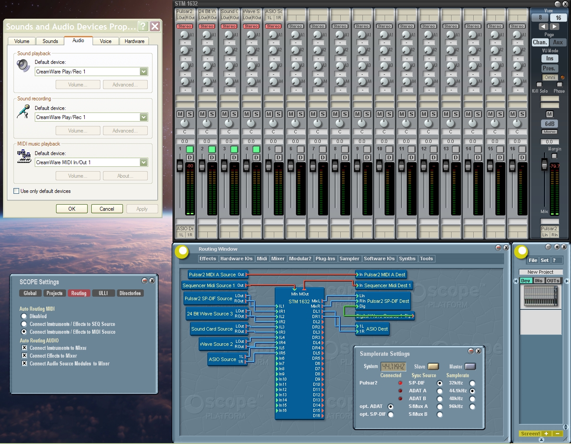The height and width of the screenshot is (444, 571).
Task: Uncheck Connect Effects to Mixer
Action: click(24, 356)
